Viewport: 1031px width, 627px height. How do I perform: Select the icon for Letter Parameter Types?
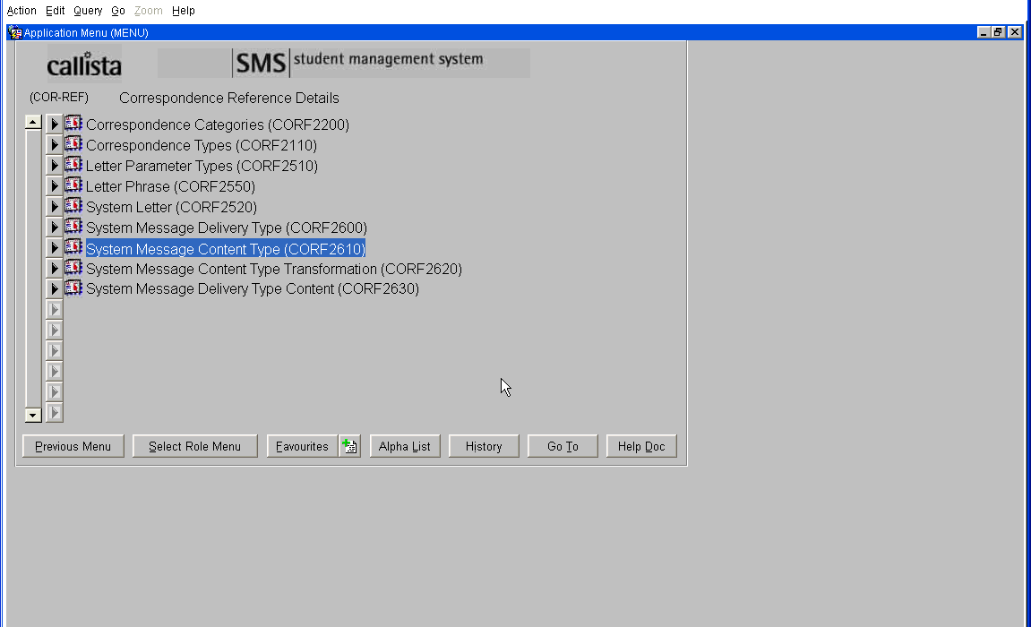click(x=73, y=165)
